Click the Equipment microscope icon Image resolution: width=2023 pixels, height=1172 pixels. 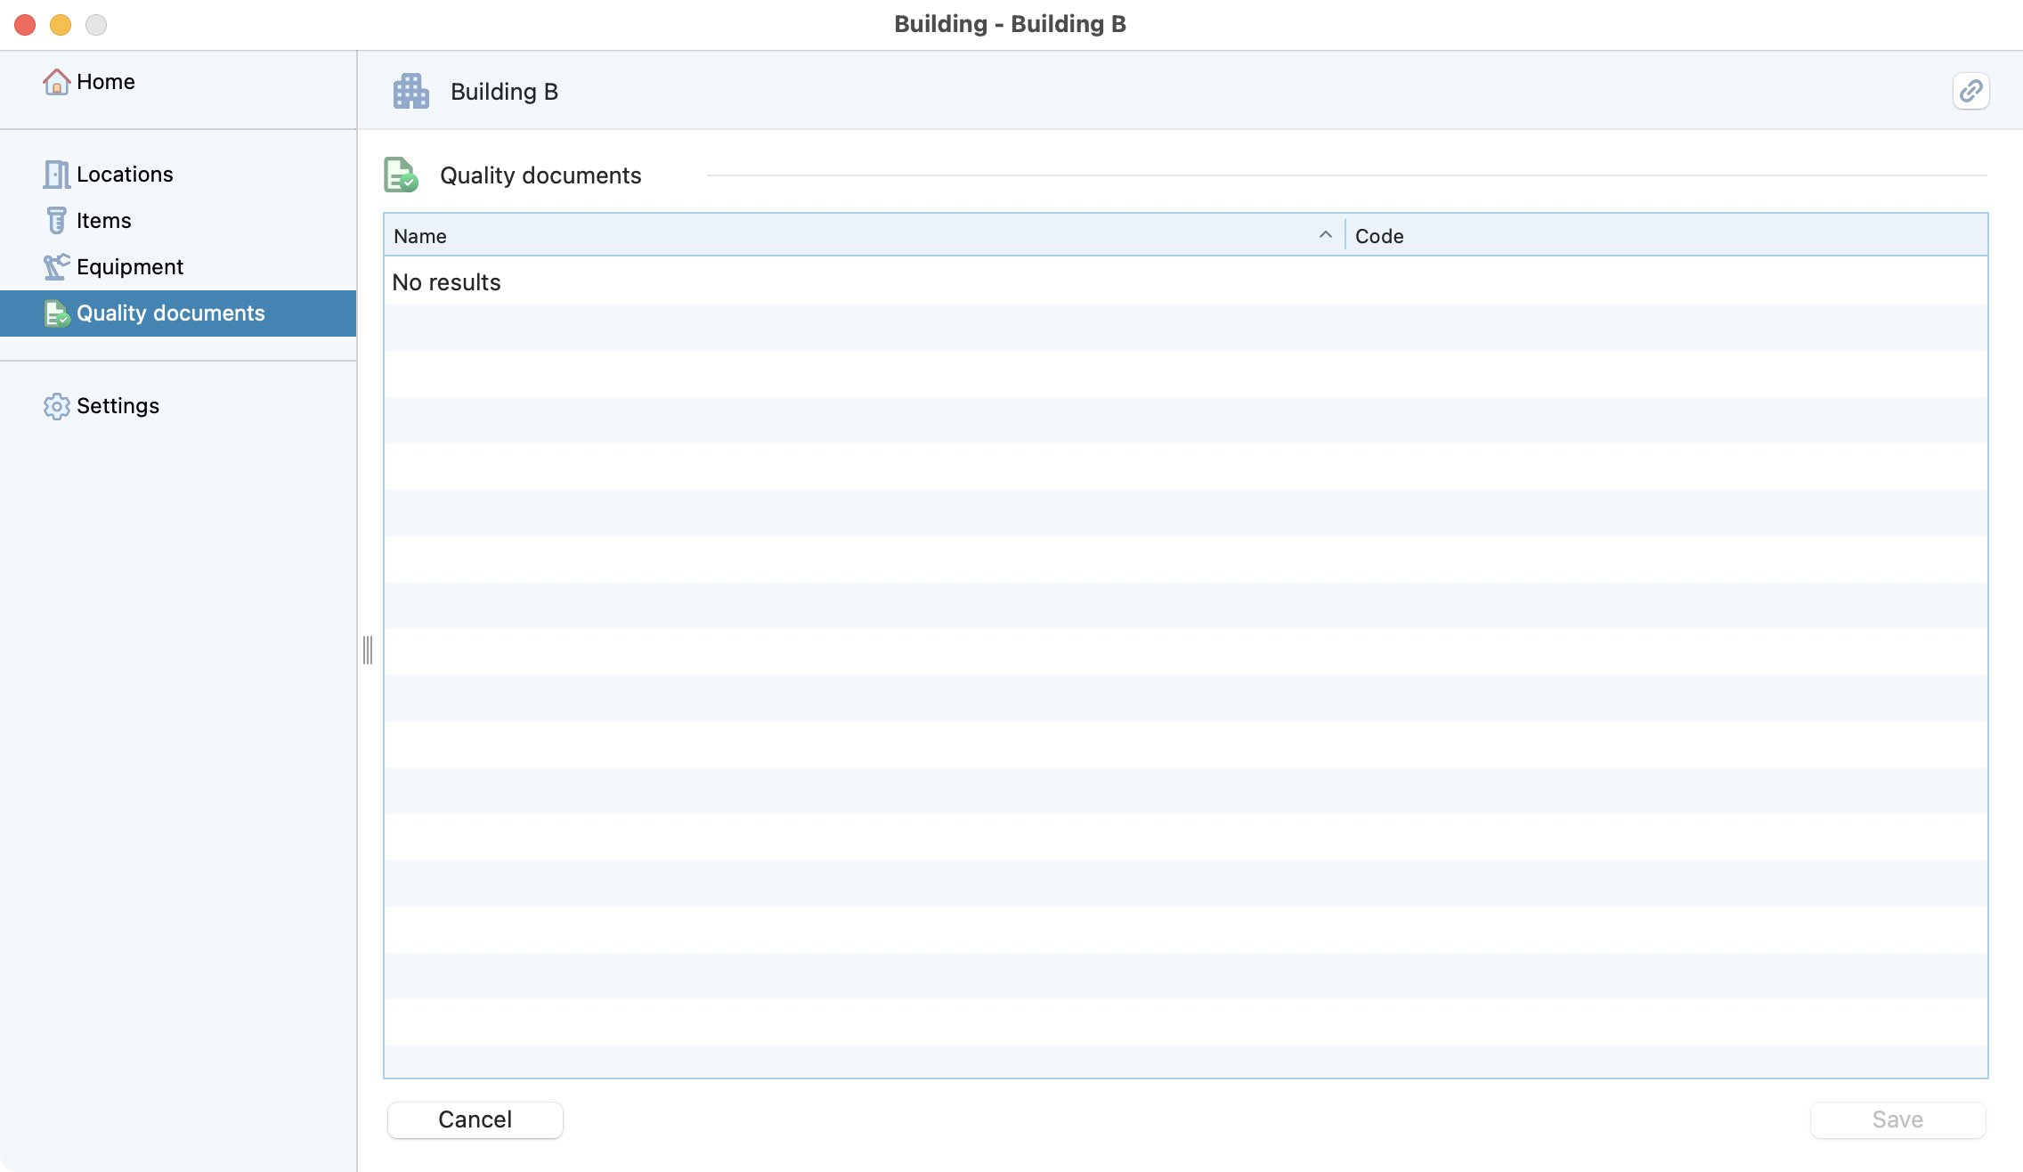tap(57, 267)
